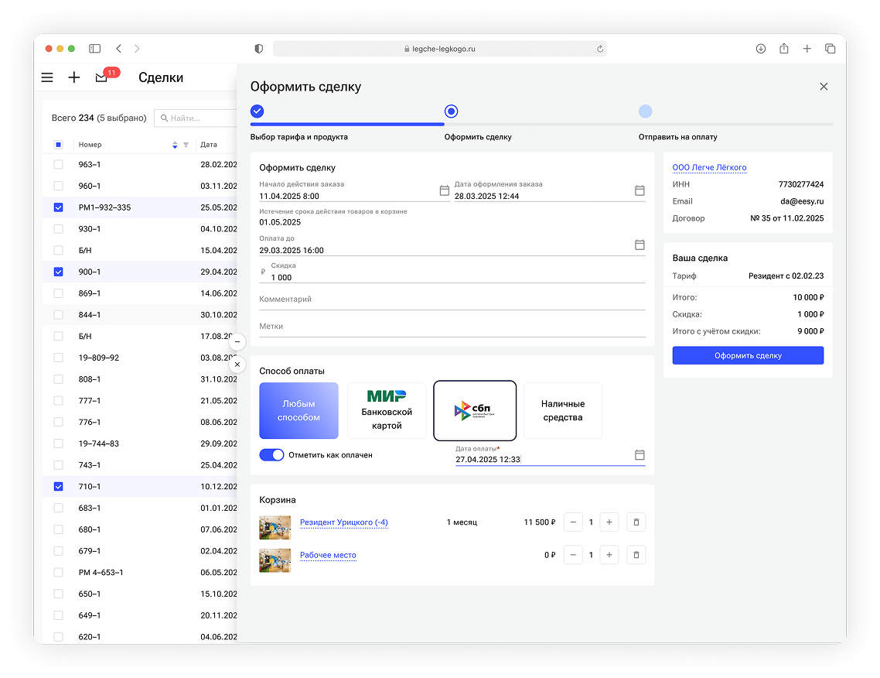Click the privacy shield icon
The height and width of the screenshot is (678, 880).
[x=259, y=49]
